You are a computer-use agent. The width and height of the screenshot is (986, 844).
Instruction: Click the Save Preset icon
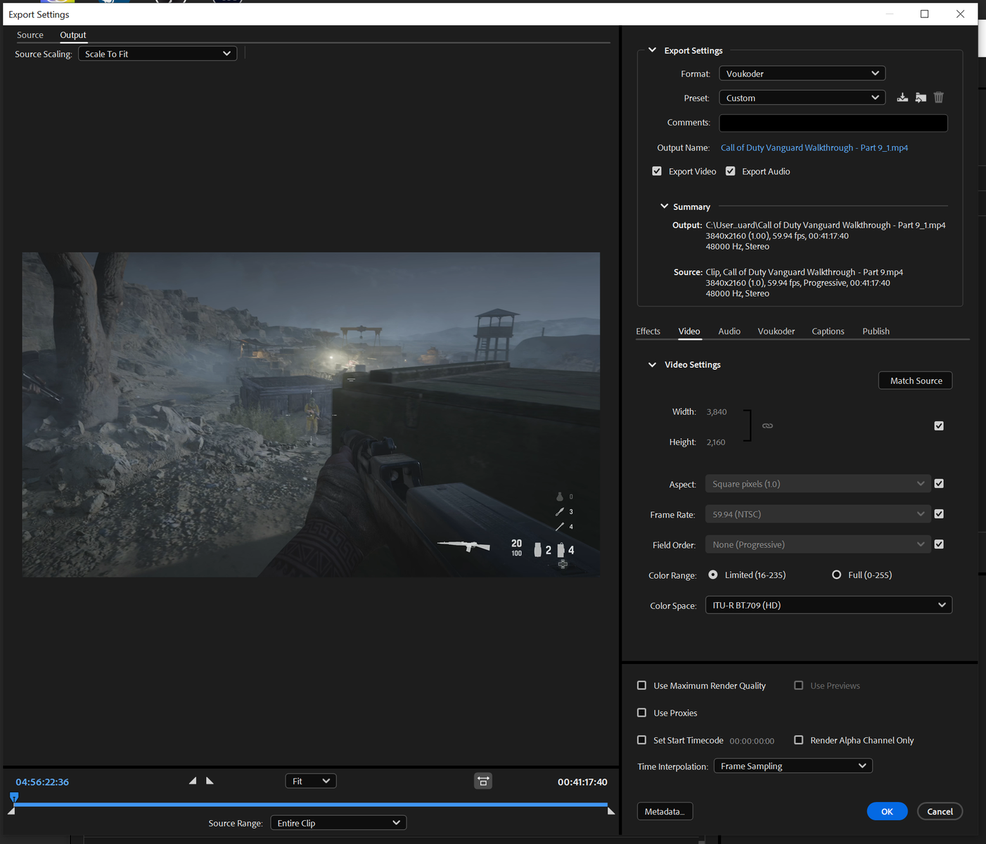tap(902, 98)
